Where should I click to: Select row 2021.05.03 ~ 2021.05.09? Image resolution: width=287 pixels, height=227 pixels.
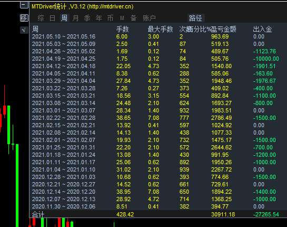pos(158,44)
